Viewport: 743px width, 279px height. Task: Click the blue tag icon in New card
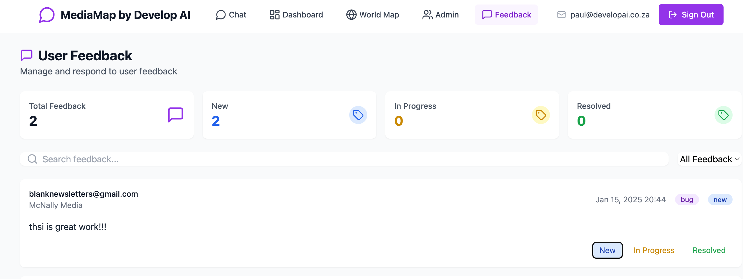pyautogui.click(x=358, y=115)
